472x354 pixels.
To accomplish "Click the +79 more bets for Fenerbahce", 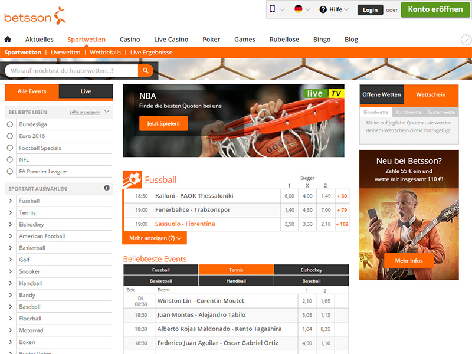I will (342, 210).
